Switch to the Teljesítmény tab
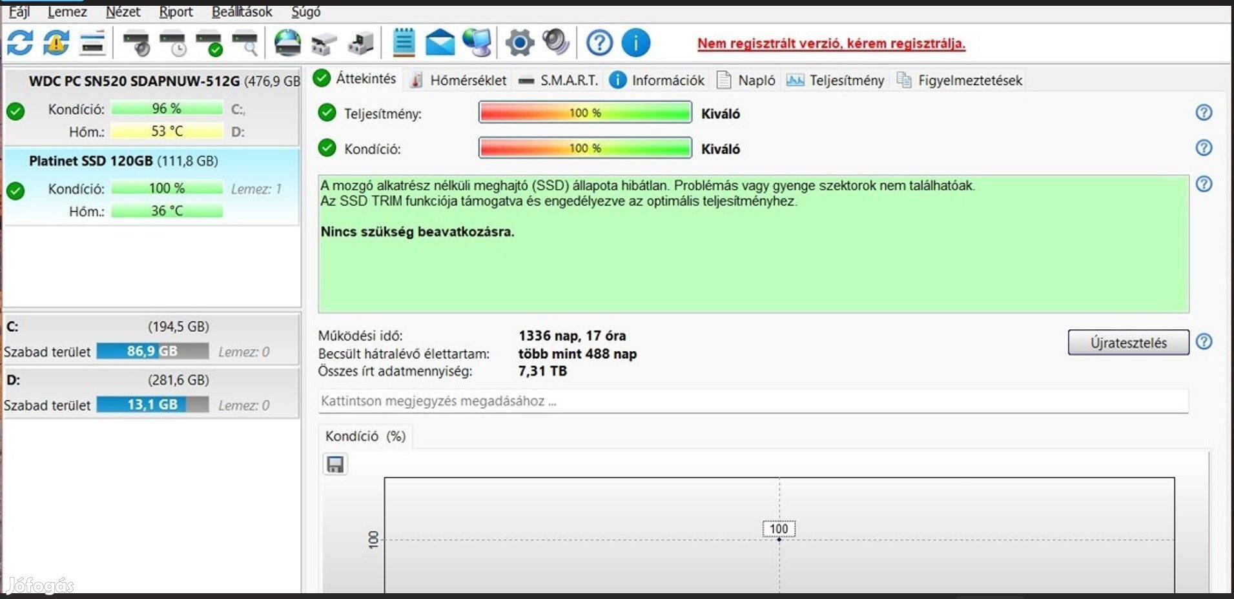 (835, 80)
